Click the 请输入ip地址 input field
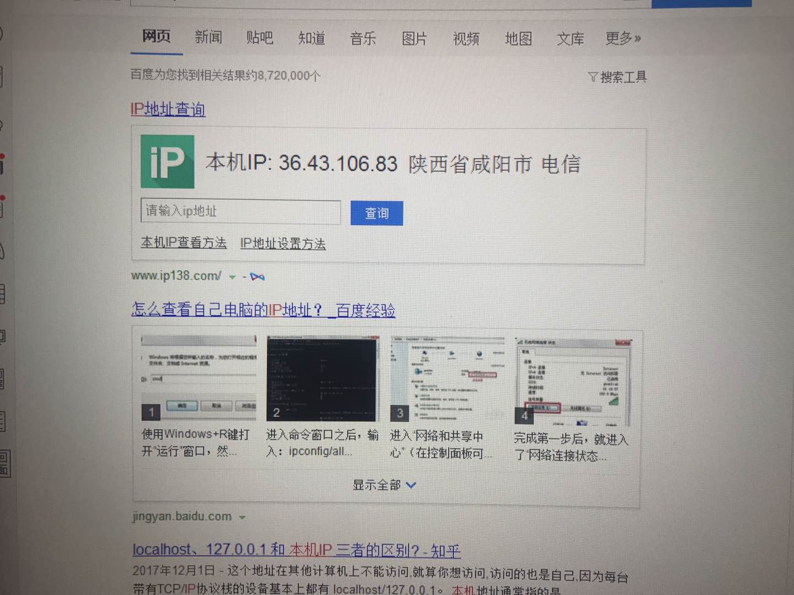This screenshot has height=595, width=794. (x=240, y=212)
